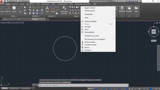Click the Offset tool icon
The width and height of the screenshot is (160, 90).
[42, 13]
